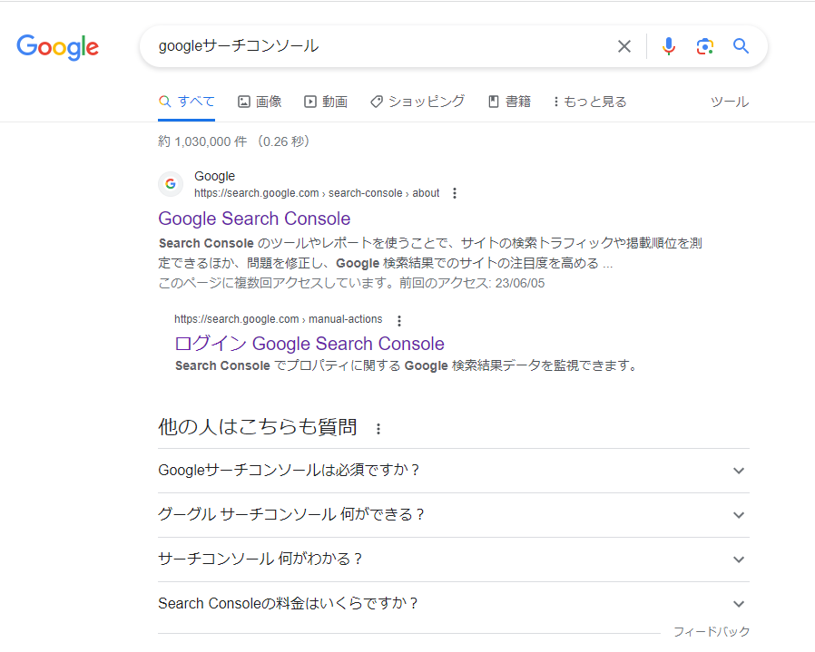Screen dimensions: 815x652
Task: Switch to the 動画 tab
Action: tap(326, 102)
